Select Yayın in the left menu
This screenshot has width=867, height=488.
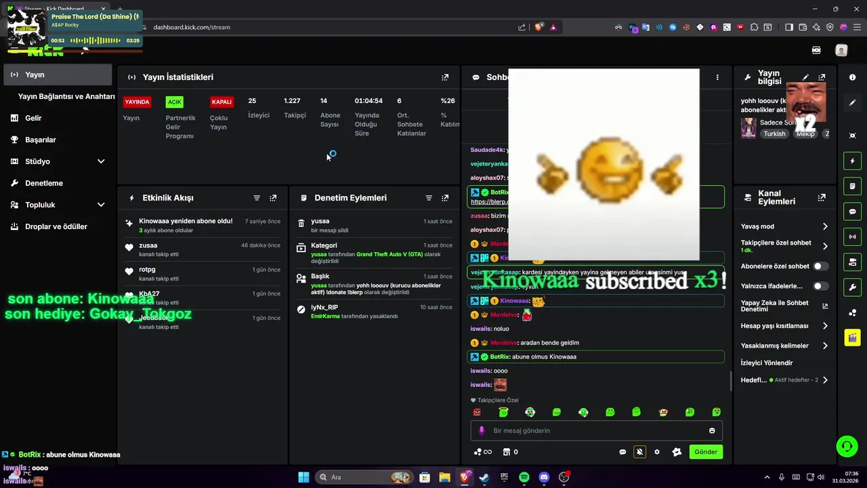coord(58,75)
